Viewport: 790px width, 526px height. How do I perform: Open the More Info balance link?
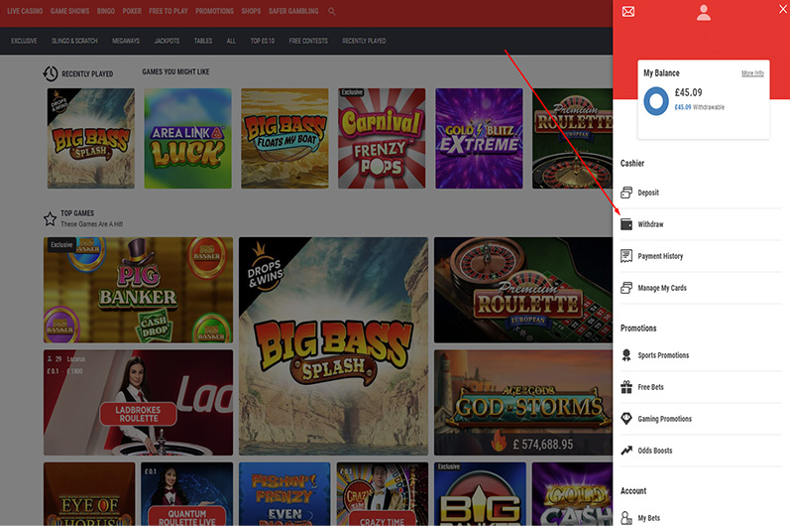(752, 73)
